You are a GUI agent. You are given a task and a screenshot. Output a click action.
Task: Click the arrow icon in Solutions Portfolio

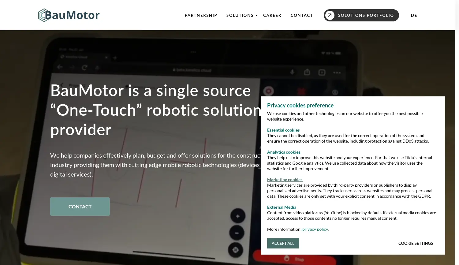coord(330,15)
